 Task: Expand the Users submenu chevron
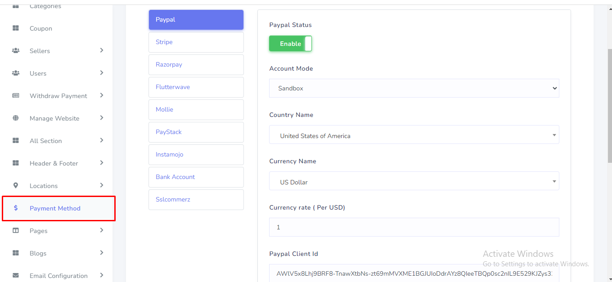[102, 73]
